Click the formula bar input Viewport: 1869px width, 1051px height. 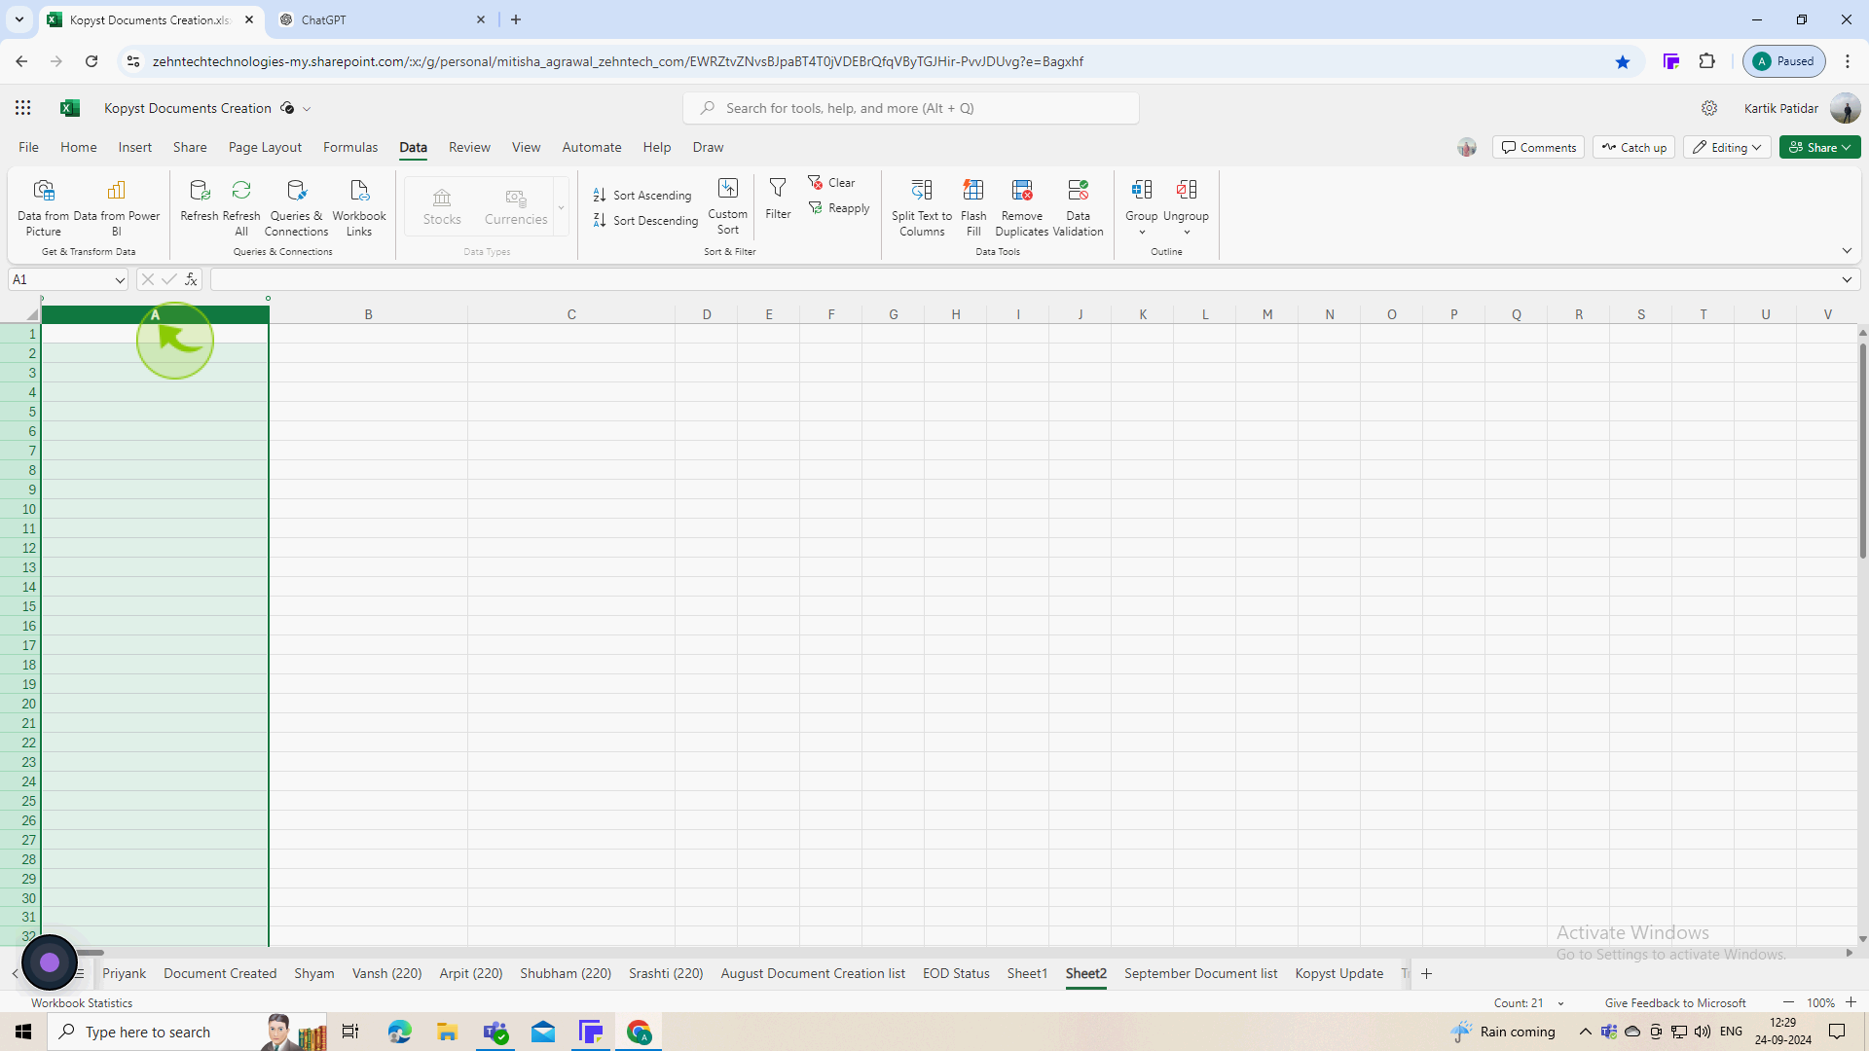point(1022,280)
